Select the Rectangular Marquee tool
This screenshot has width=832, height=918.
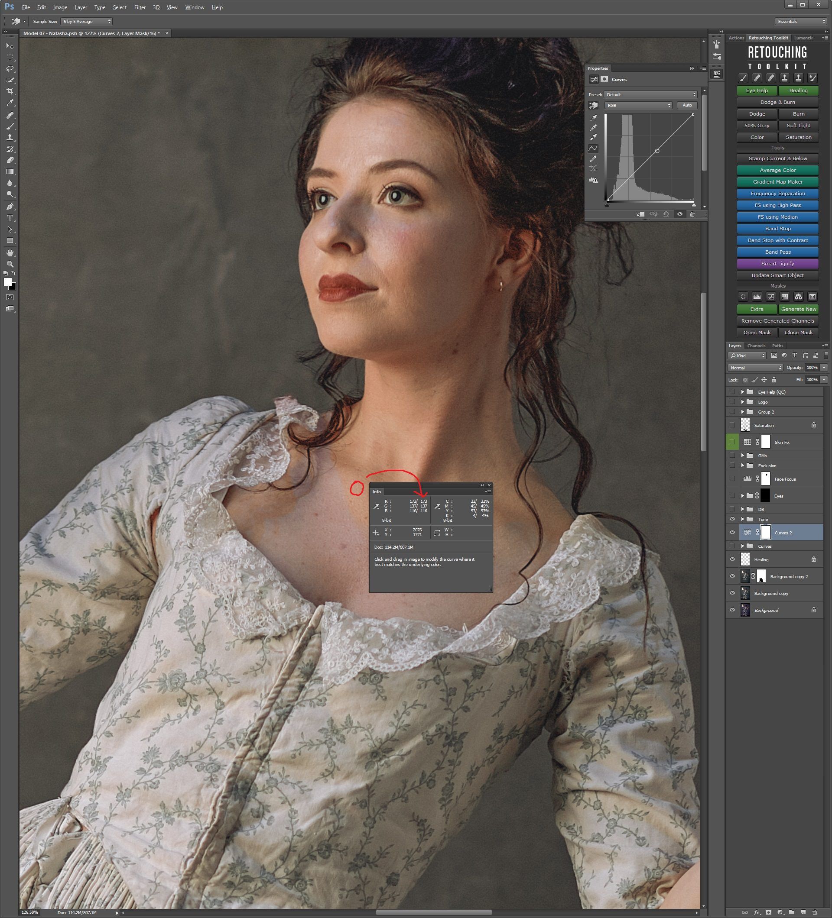click(x=10, y=58)
